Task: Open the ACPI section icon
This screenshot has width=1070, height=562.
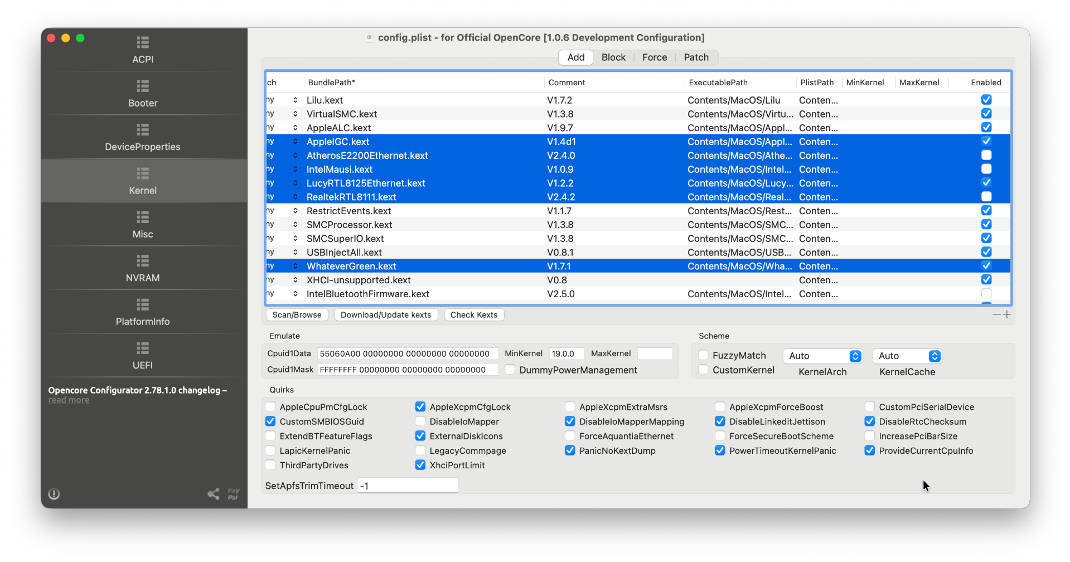Action: 143,42
